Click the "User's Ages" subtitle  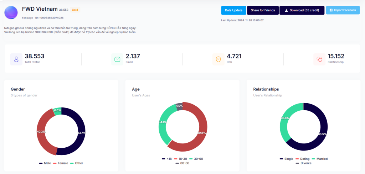tap(141, 95)
